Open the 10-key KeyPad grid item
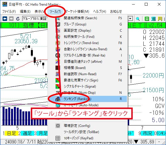Screen dimensions: 166x145 pos(88,138)
